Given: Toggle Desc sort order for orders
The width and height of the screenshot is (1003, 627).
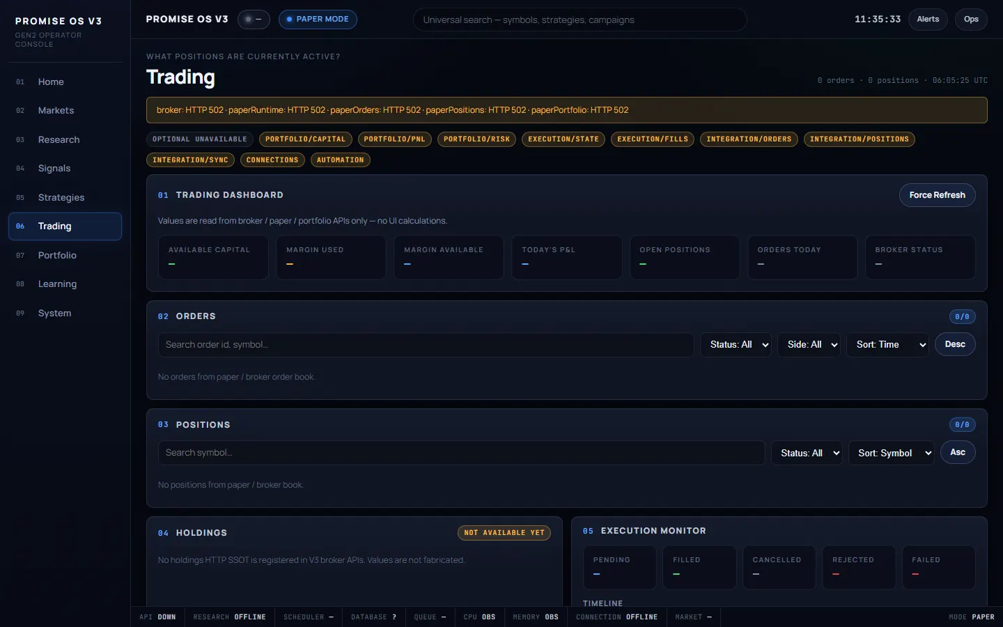Looking at the screenshot, I should [955, 344].
